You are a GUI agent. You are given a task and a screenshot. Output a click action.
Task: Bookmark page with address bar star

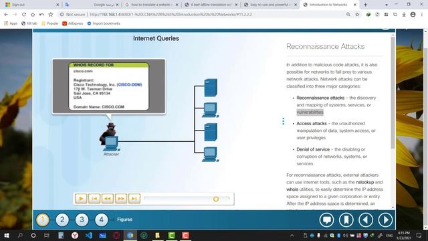click(357, 15)
